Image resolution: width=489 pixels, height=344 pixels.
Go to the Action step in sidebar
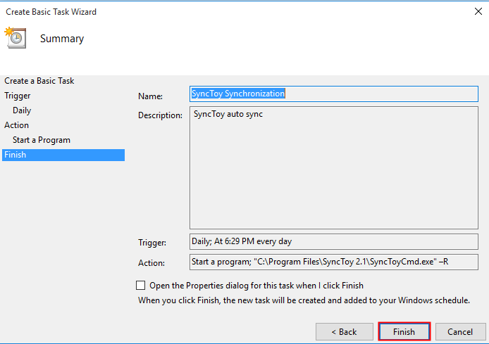[x=17, y=125]
